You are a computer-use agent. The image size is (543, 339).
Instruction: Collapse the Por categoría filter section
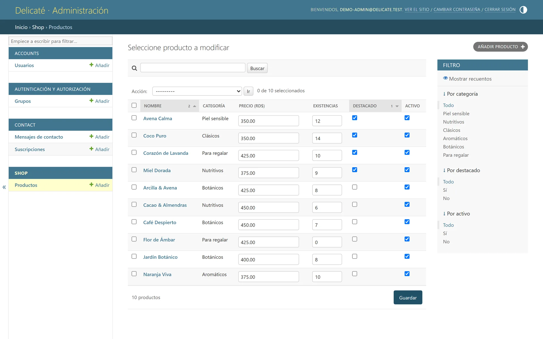coord(460,94)
